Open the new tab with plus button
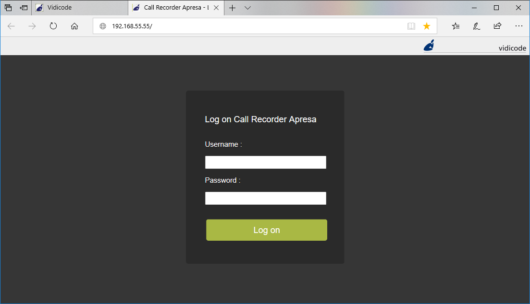Viewport: 530px width, 304px height. coord(232,8)
